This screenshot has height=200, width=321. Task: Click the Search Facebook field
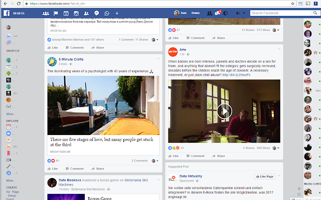click(280, 13)
